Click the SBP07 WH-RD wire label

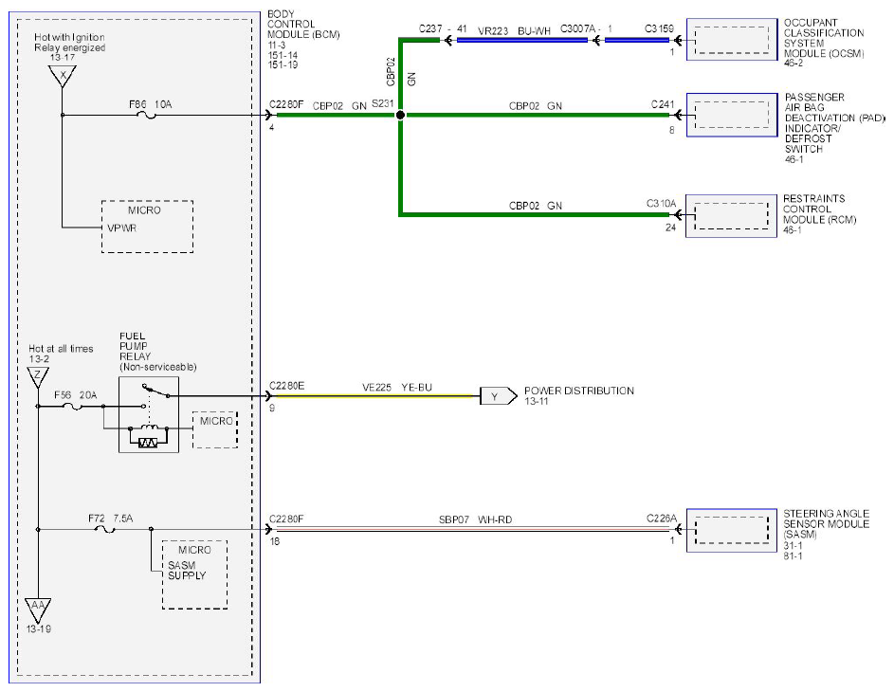(x=476, y=519)
